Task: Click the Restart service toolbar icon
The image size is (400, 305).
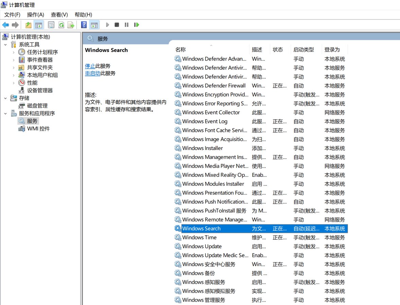Action: tap(136, 24)
